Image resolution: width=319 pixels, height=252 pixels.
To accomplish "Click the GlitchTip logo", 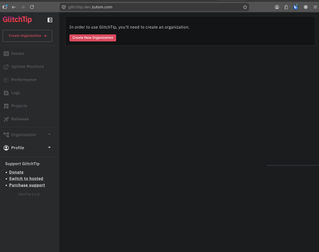I will (17, 20).
